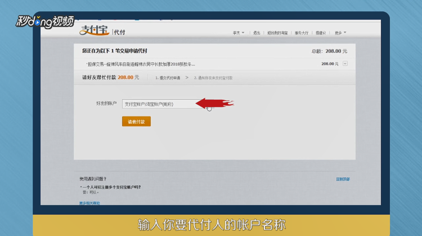Click the 提建议 suggestions link
Viewport: 422px width, 236px height.
[321, 33]
